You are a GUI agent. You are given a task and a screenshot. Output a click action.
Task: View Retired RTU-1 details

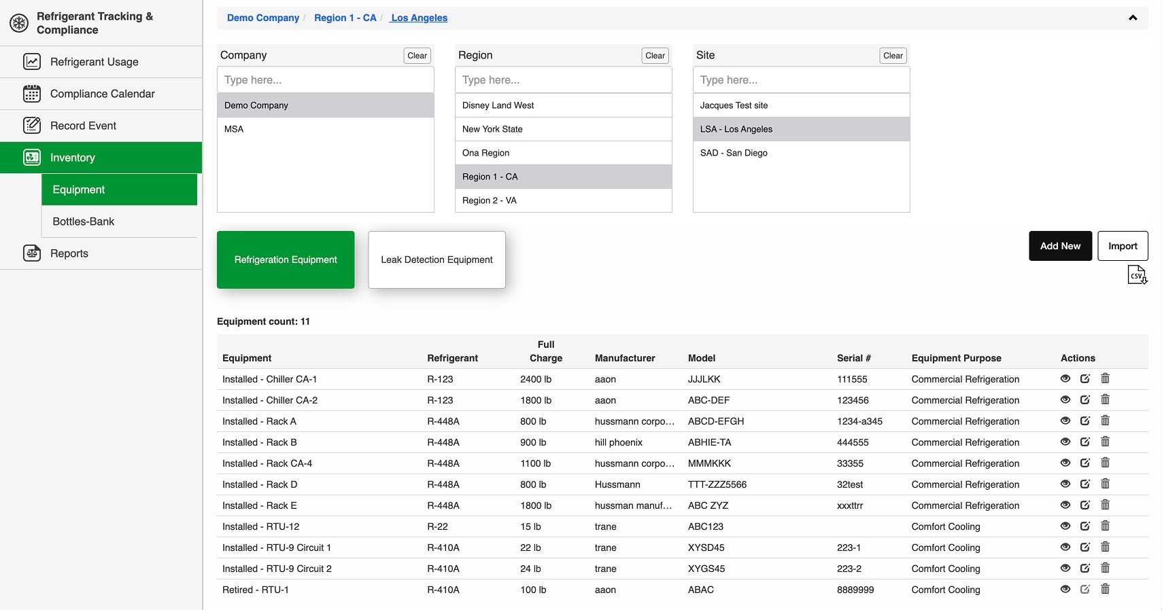(1065, 589)
